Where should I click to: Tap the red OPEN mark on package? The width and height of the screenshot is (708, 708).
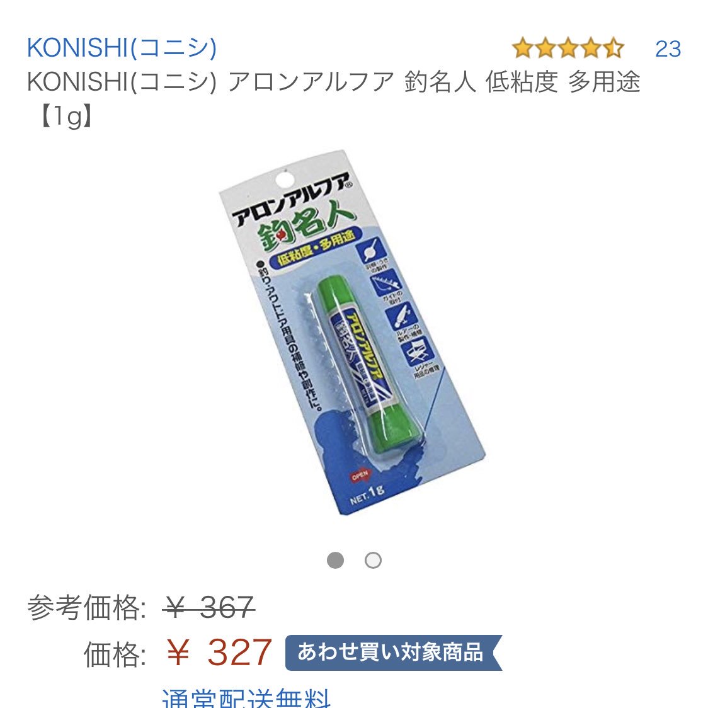pyautogui.click(x=360, y=476)
